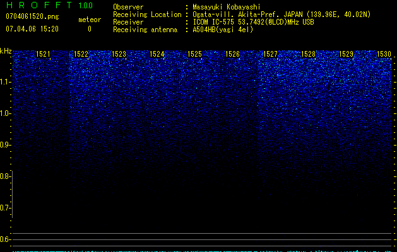Click the Observer label
The width and height of the screenshot is (397, 252).
click(x=128, y=7)
